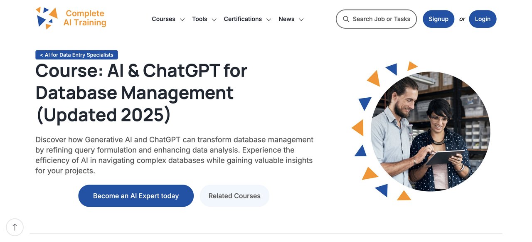Image resolution: width=532 pixels, height=242 pixels.
Task: Expand the Courses dropdown chevron
Action: point(182,20)
